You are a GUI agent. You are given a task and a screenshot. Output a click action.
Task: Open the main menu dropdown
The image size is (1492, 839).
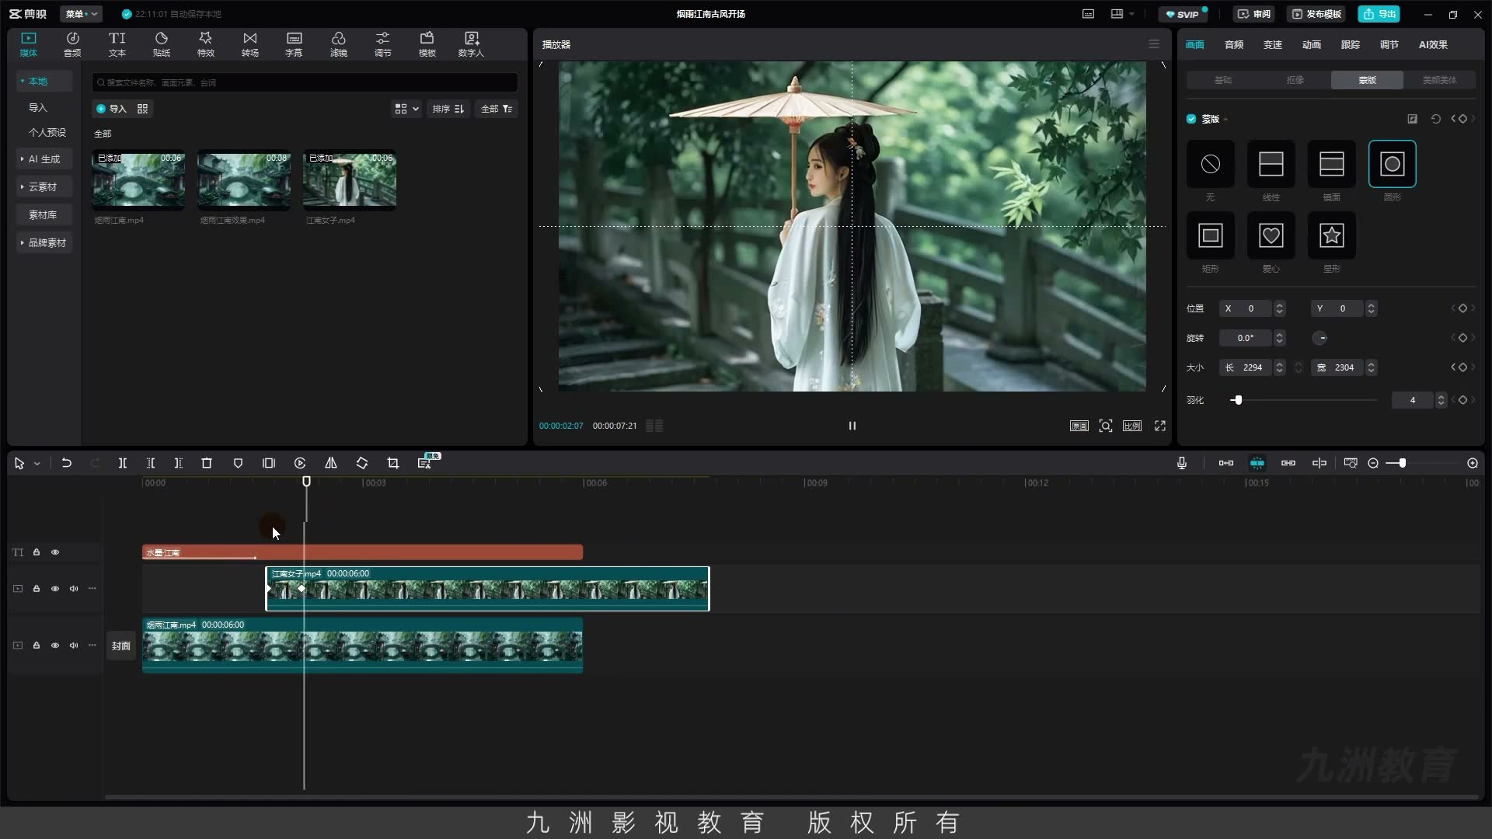[x=81, y=14]
